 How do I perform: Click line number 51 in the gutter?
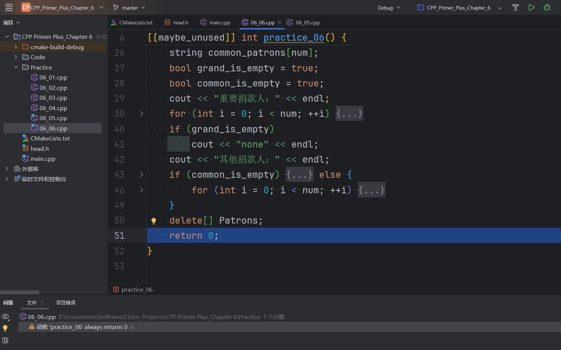(119, 235)
